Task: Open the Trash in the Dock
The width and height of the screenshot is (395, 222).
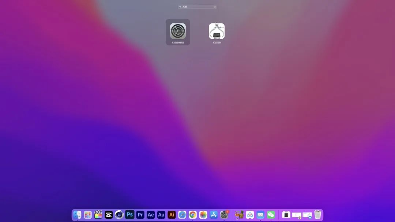Action: (x=317, y=215)
